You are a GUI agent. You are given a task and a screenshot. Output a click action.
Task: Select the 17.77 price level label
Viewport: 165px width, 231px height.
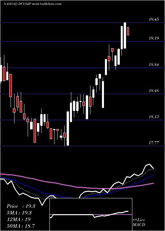coord(154,143)
